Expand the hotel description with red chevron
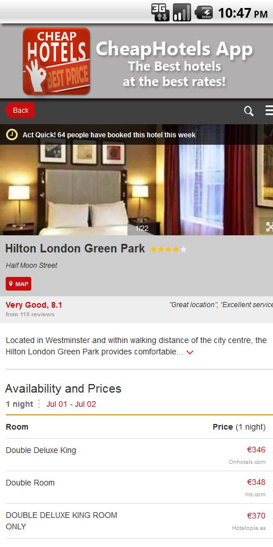 pyautogui.click(x=190, y=352)
